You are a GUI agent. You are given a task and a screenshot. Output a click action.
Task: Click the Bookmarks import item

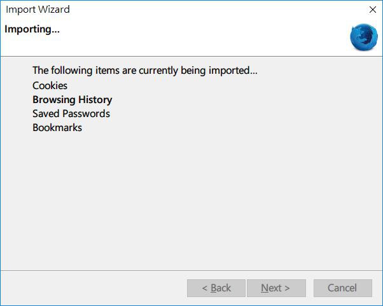click(57, 128)
